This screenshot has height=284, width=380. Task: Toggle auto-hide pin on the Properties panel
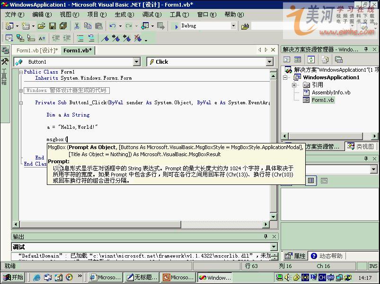point(366,159)
